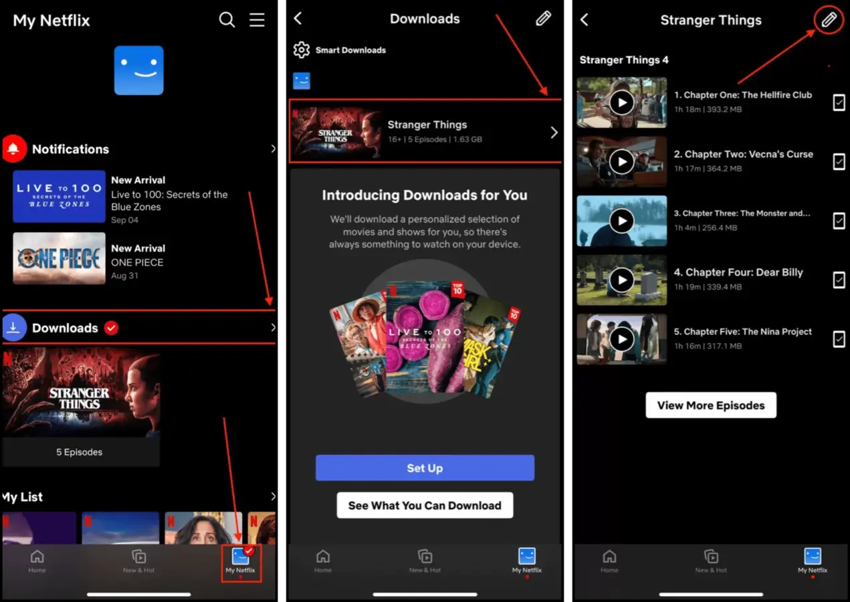The height and width of the screenshot is (602, 850).
Task: Expand Downloads section with its chevron
Action: 273,328
